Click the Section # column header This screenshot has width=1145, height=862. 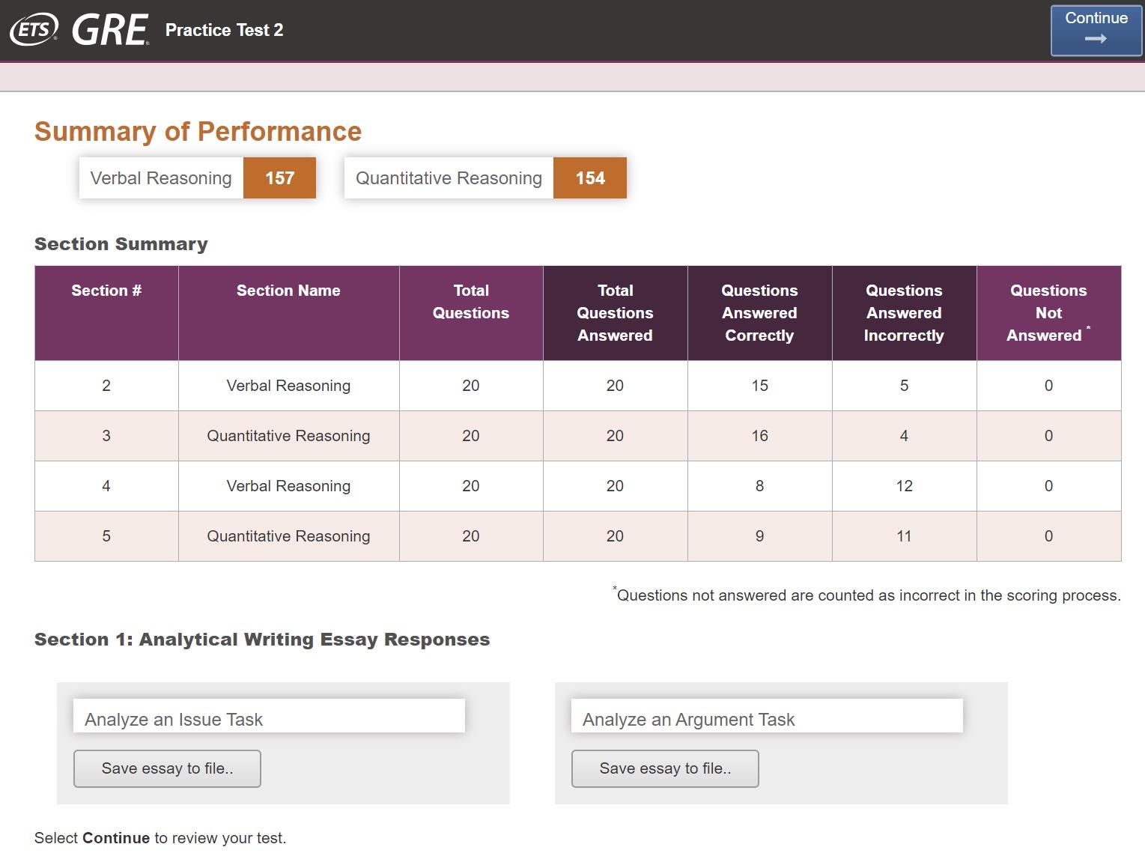pyautogui.click(x=106, y=291)
